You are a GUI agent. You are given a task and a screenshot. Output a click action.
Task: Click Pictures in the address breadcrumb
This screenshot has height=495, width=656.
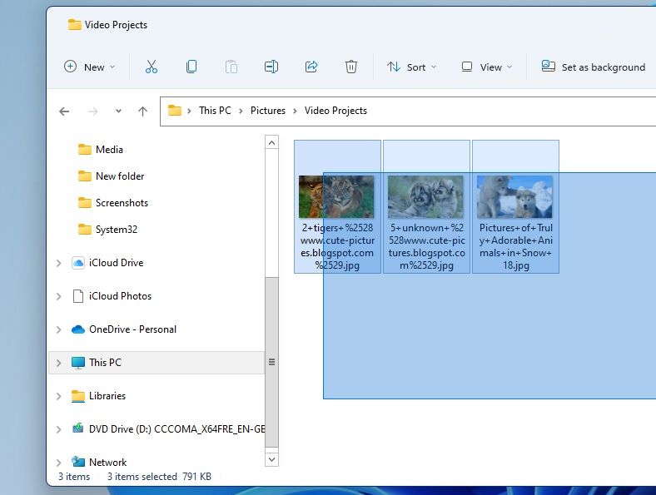coord(267,111)
